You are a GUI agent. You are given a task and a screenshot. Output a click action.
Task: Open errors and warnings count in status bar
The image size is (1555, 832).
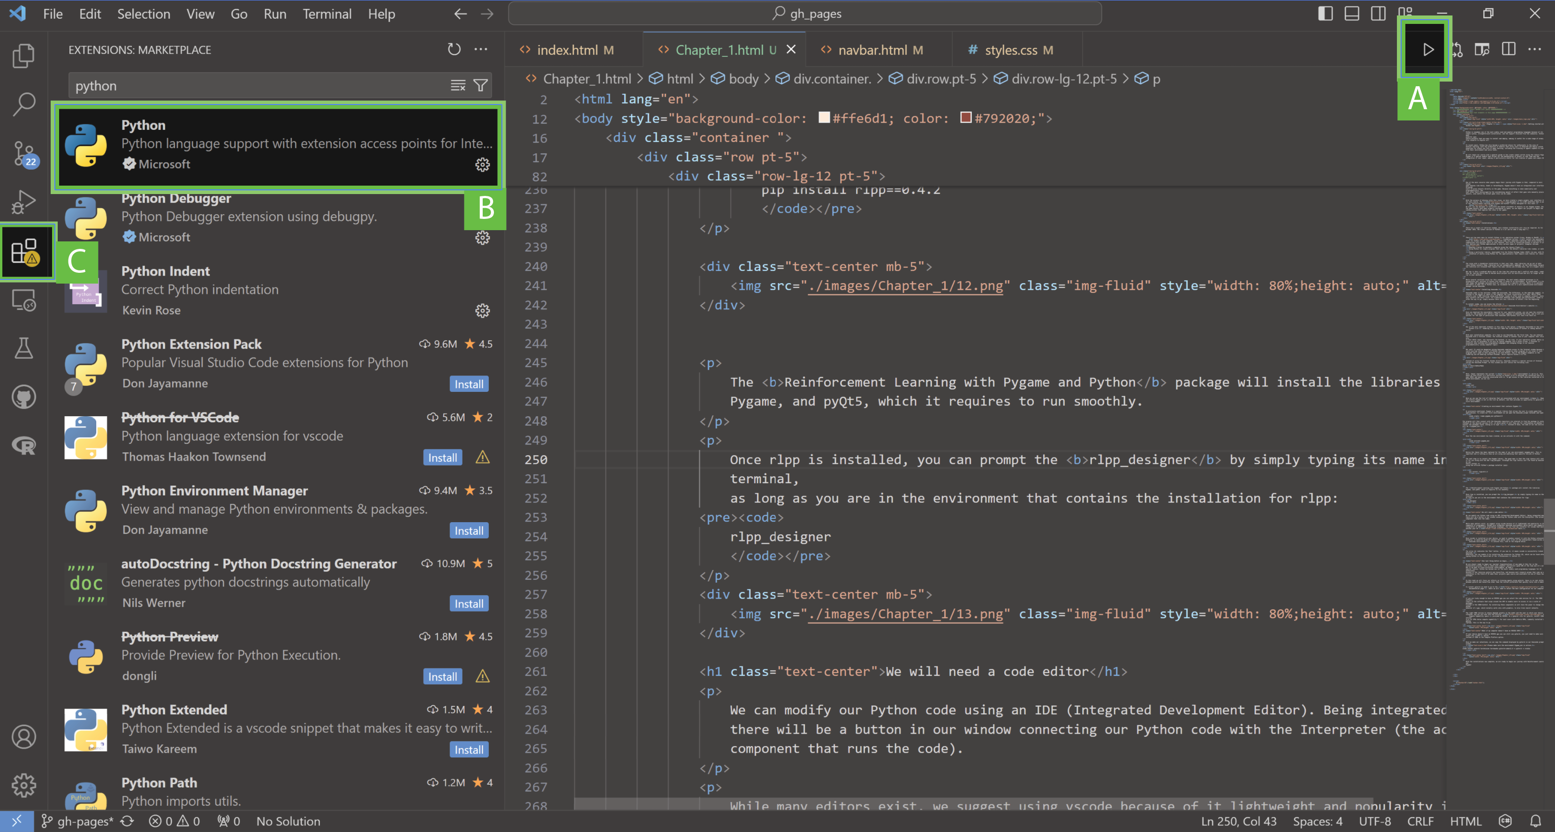point(174,821)
